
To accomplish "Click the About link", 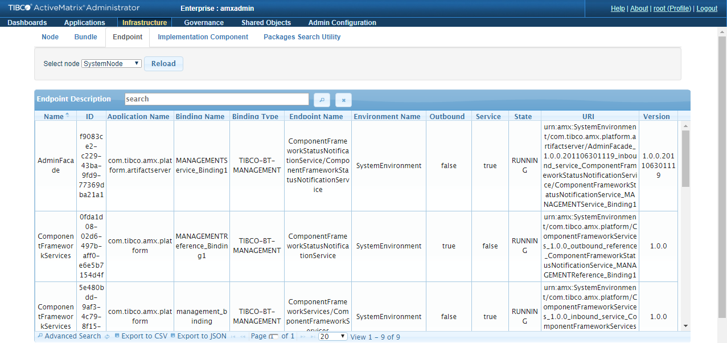I will click(x=639, y=9).
